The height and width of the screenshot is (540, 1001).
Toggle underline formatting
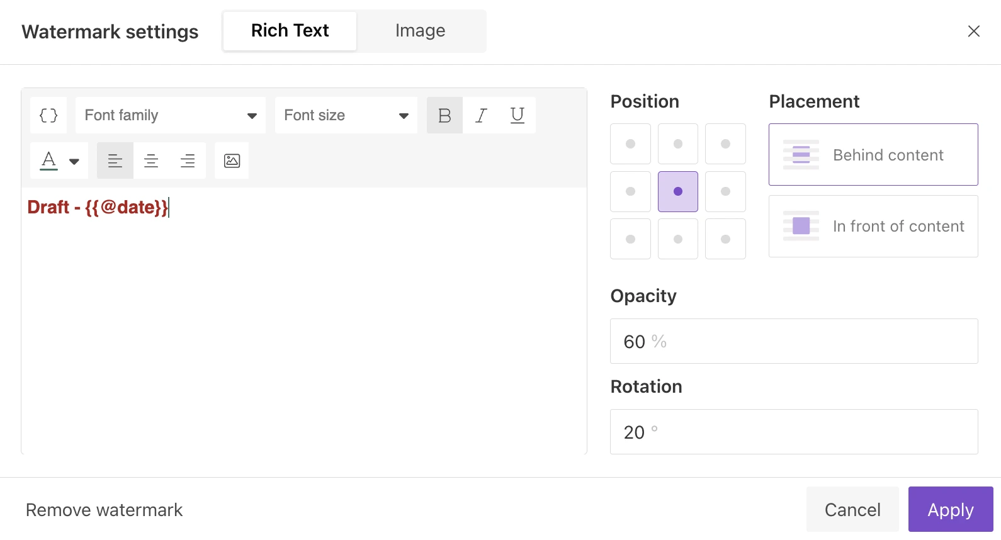click(517, 115)
